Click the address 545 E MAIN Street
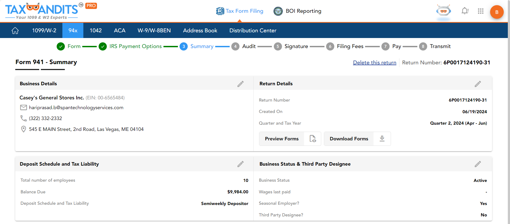 click(86, 129)
